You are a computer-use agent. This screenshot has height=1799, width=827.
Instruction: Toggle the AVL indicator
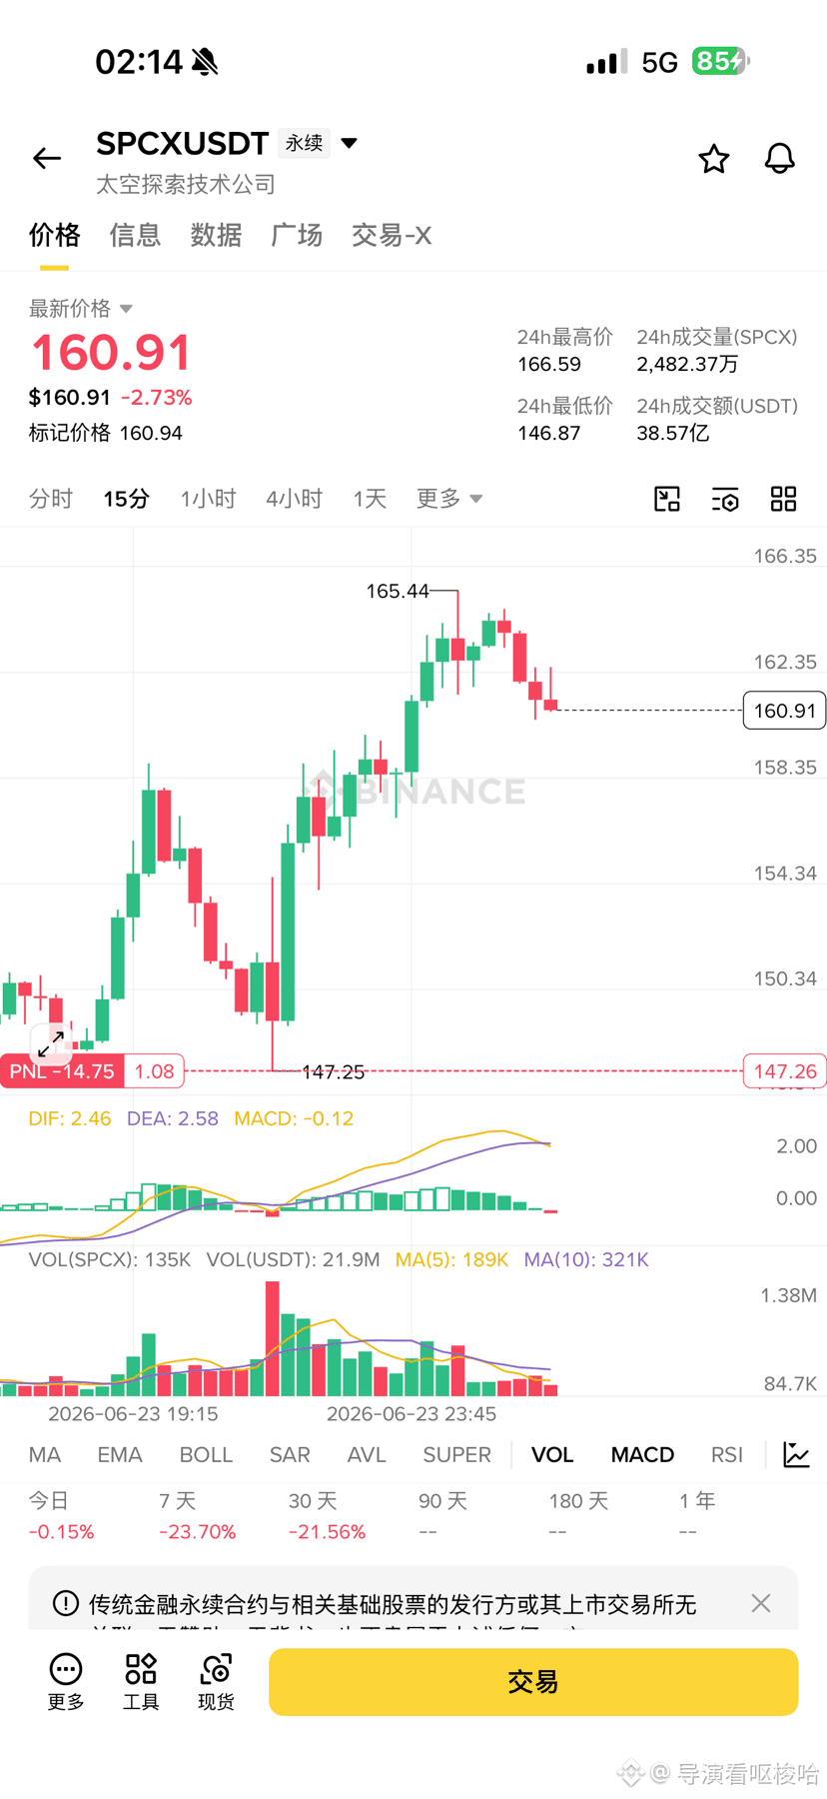point(367,1455)
